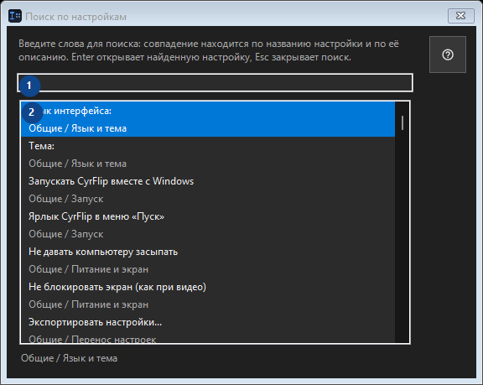Close the settings search dialog
The height and width of the screenshot is (385, 483).
[460, 16]
